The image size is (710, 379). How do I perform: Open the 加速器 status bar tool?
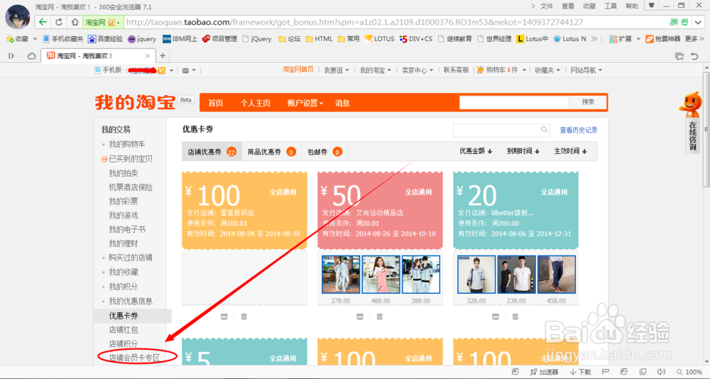544,372
